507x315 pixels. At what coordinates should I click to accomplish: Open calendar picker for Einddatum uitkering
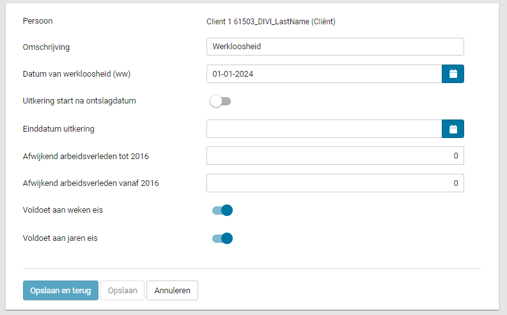453,129
